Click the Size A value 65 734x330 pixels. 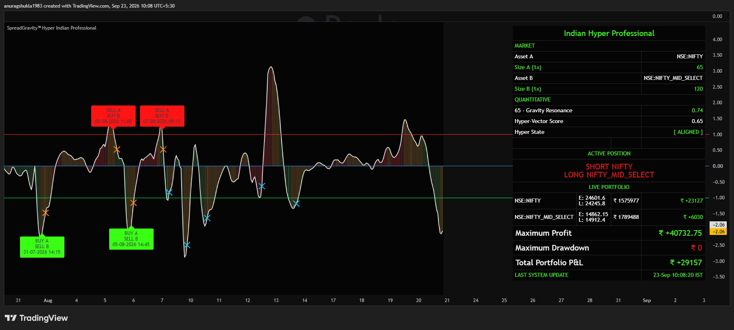pyautogui.click(x=700, y=68)
